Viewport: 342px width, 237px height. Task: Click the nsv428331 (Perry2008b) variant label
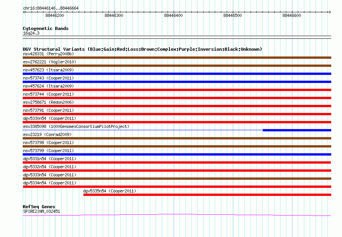click(x=48, y=54)
